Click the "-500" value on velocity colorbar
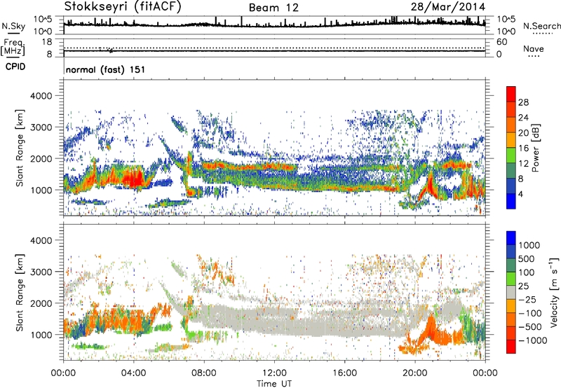 [x=530, y=327]
